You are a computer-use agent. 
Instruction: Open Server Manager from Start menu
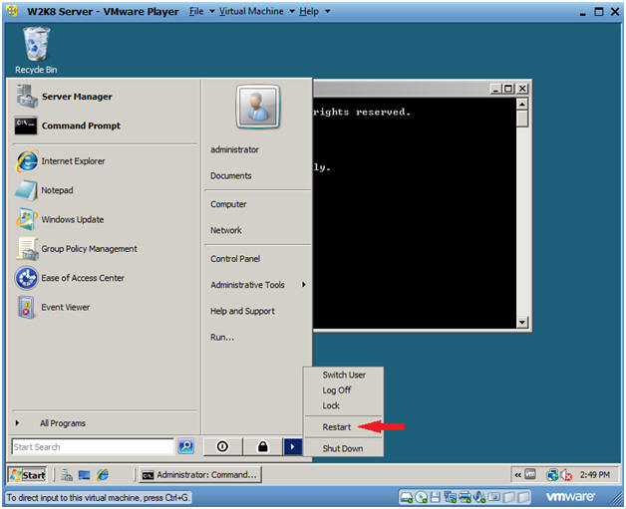(x=64, y=97)
